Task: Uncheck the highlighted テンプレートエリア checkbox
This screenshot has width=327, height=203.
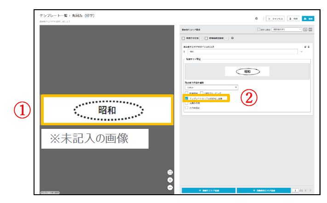Action: click(186, 98)
